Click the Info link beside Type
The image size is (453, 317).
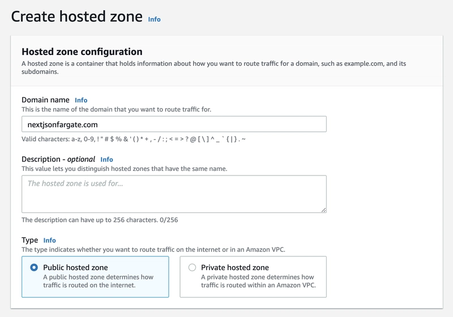coord(50,241)
